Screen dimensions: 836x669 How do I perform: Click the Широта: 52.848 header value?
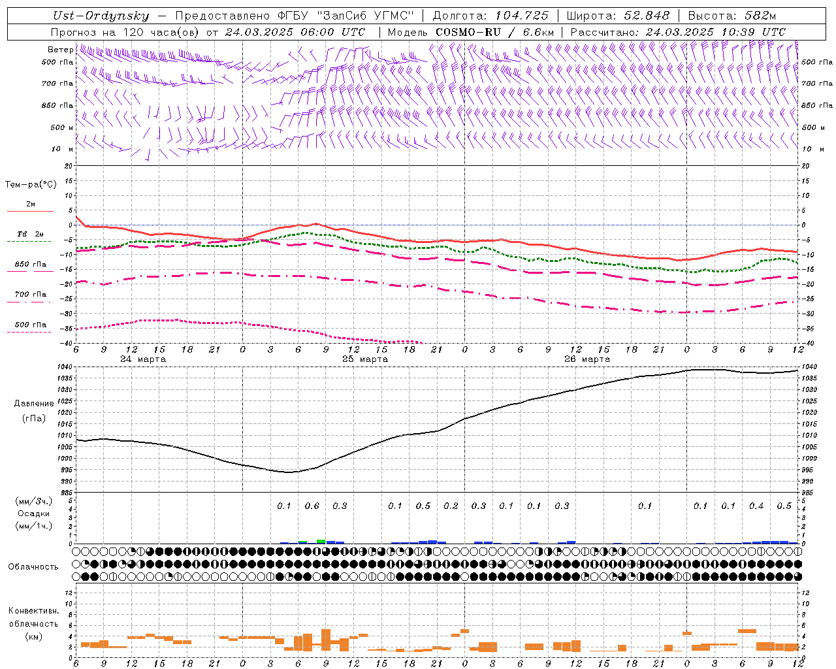[618, 16]
